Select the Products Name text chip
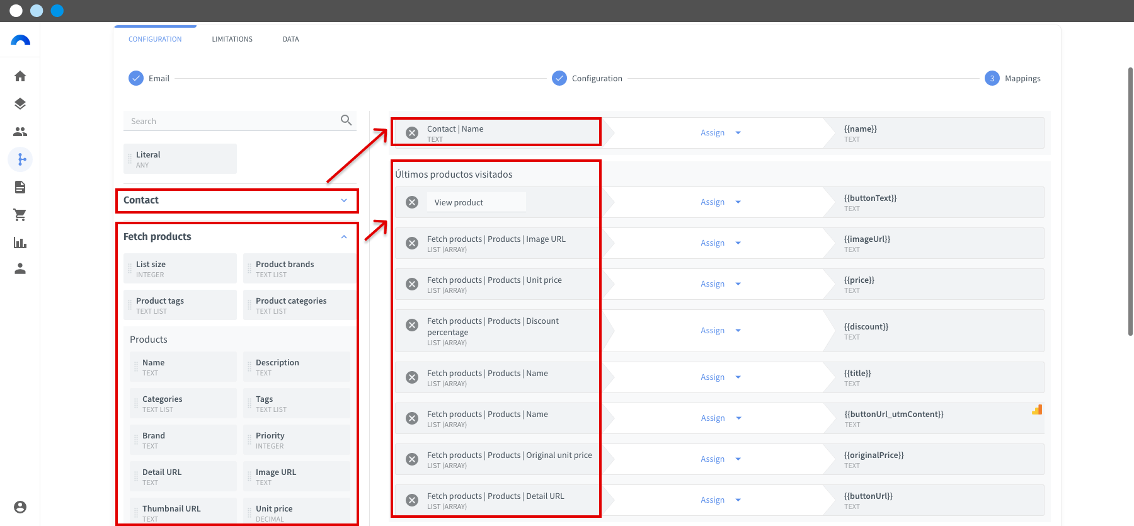 tap(183, 367)
